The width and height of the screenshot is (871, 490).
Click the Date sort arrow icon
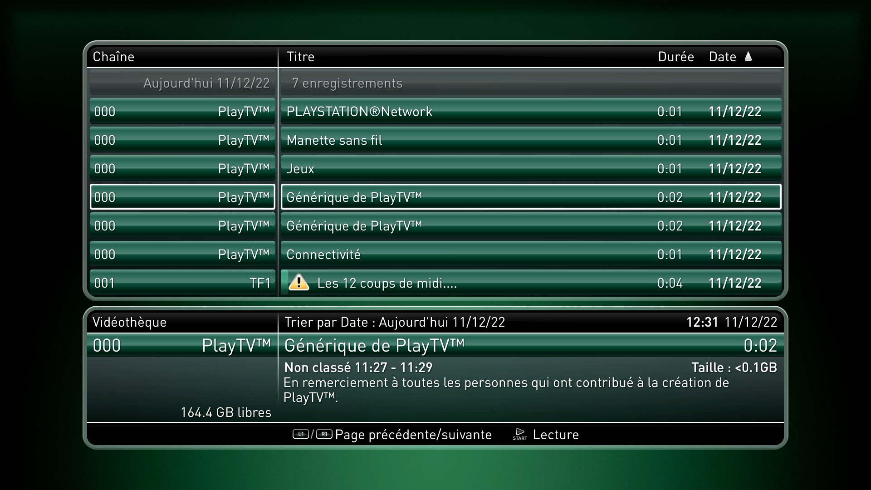click(749, 56)
